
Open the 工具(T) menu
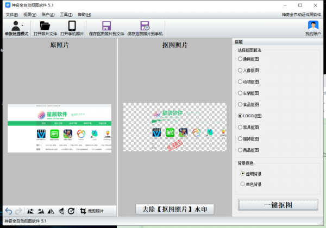(66, 15)
